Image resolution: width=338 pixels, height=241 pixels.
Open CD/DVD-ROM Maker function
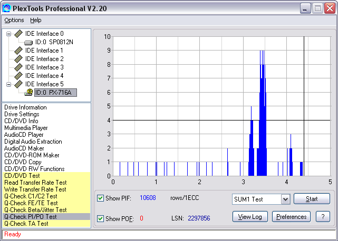coord(32,155)
